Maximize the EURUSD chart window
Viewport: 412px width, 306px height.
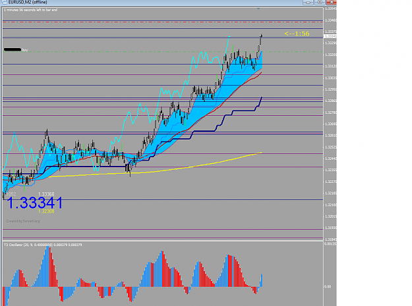pos(320,2)
